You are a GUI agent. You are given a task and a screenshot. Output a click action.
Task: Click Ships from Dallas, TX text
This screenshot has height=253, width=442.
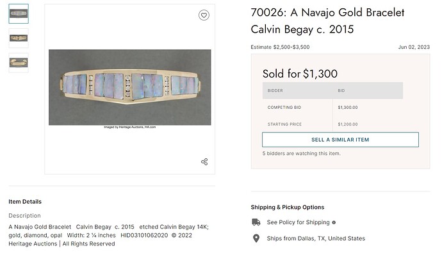316,238
